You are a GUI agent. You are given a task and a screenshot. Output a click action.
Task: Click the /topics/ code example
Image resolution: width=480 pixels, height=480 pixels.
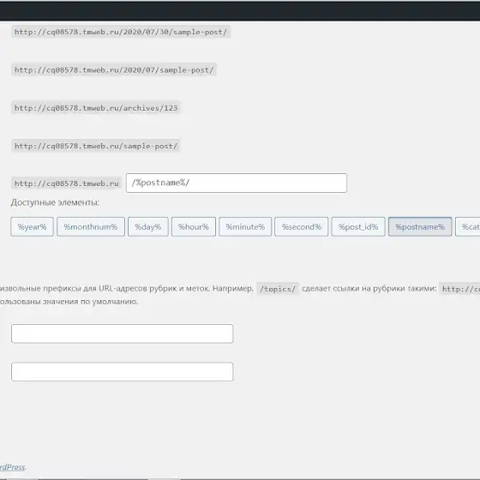(x=278, y=289)
